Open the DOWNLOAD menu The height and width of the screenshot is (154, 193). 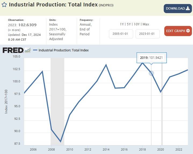(x=178, y=9)
